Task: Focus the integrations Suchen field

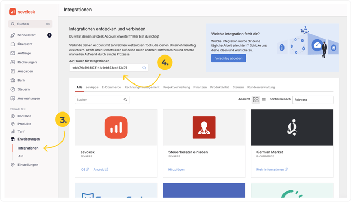Action: (x=102, y=100)
